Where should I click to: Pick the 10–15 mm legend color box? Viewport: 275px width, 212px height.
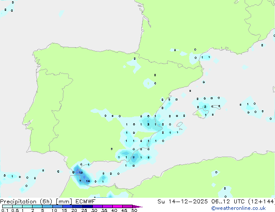[58, 206]
